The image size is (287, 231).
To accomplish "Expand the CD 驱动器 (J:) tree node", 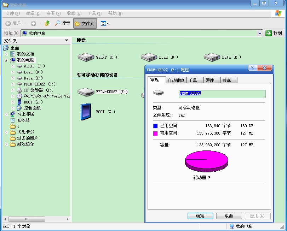I will point(13,90).
